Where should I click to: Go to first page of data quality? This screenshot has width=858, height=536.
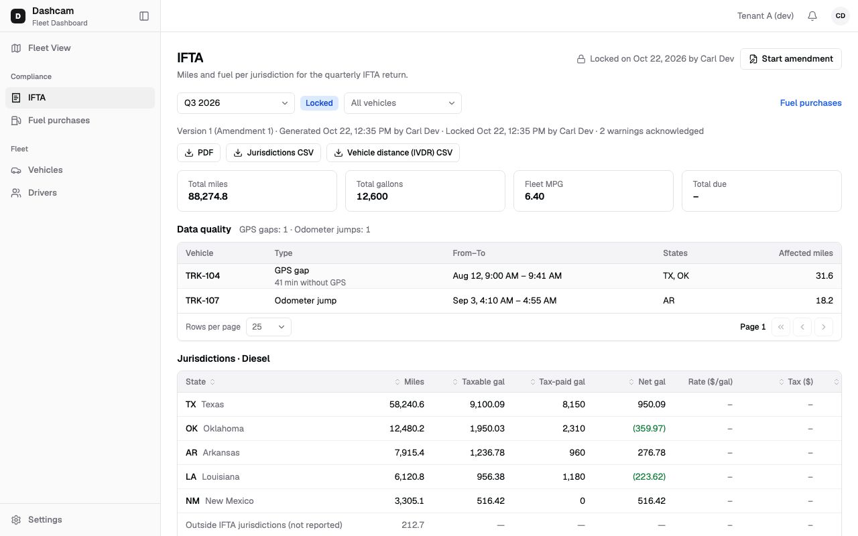(x=781, y=327)
